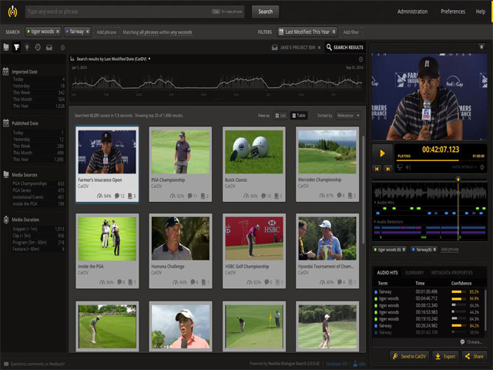This screenshot has width=493, height=370.
Task: Open the Help menu
Action: (480, 12)
